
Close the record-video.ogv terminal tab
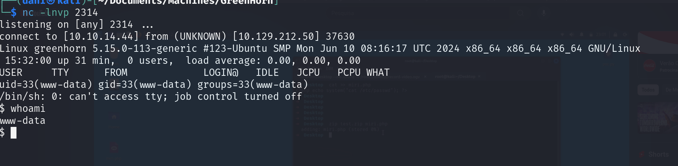[425, 77]
